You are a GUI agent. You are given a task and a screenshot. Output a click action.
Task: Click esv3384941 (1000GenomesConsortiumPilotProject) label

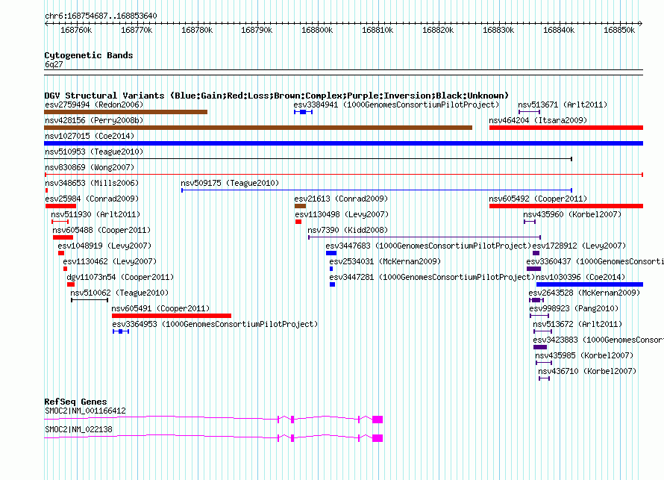pos(396,105)
